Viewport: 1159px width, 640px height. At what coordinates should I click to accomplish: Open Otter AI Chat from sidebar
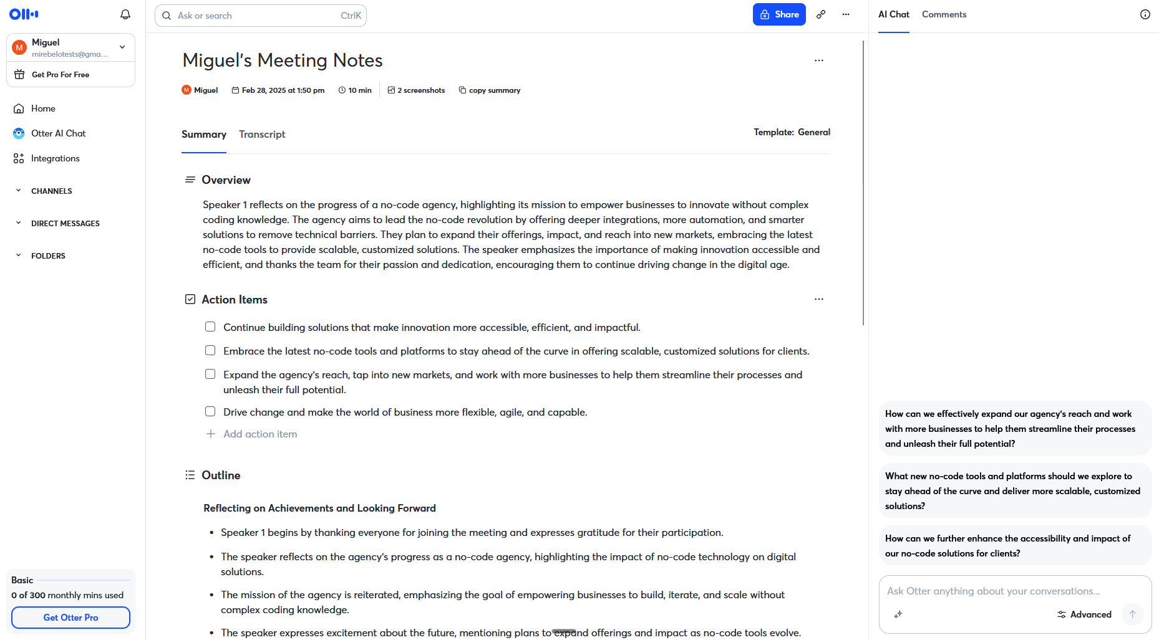[x=58, y=133]
